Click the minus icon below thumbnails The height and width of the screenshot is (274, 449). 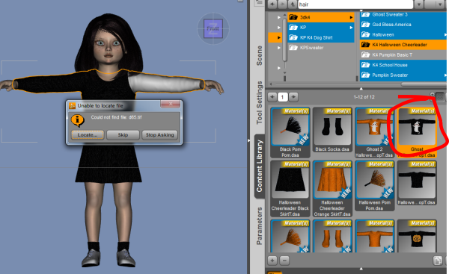[x=284, y=261]
